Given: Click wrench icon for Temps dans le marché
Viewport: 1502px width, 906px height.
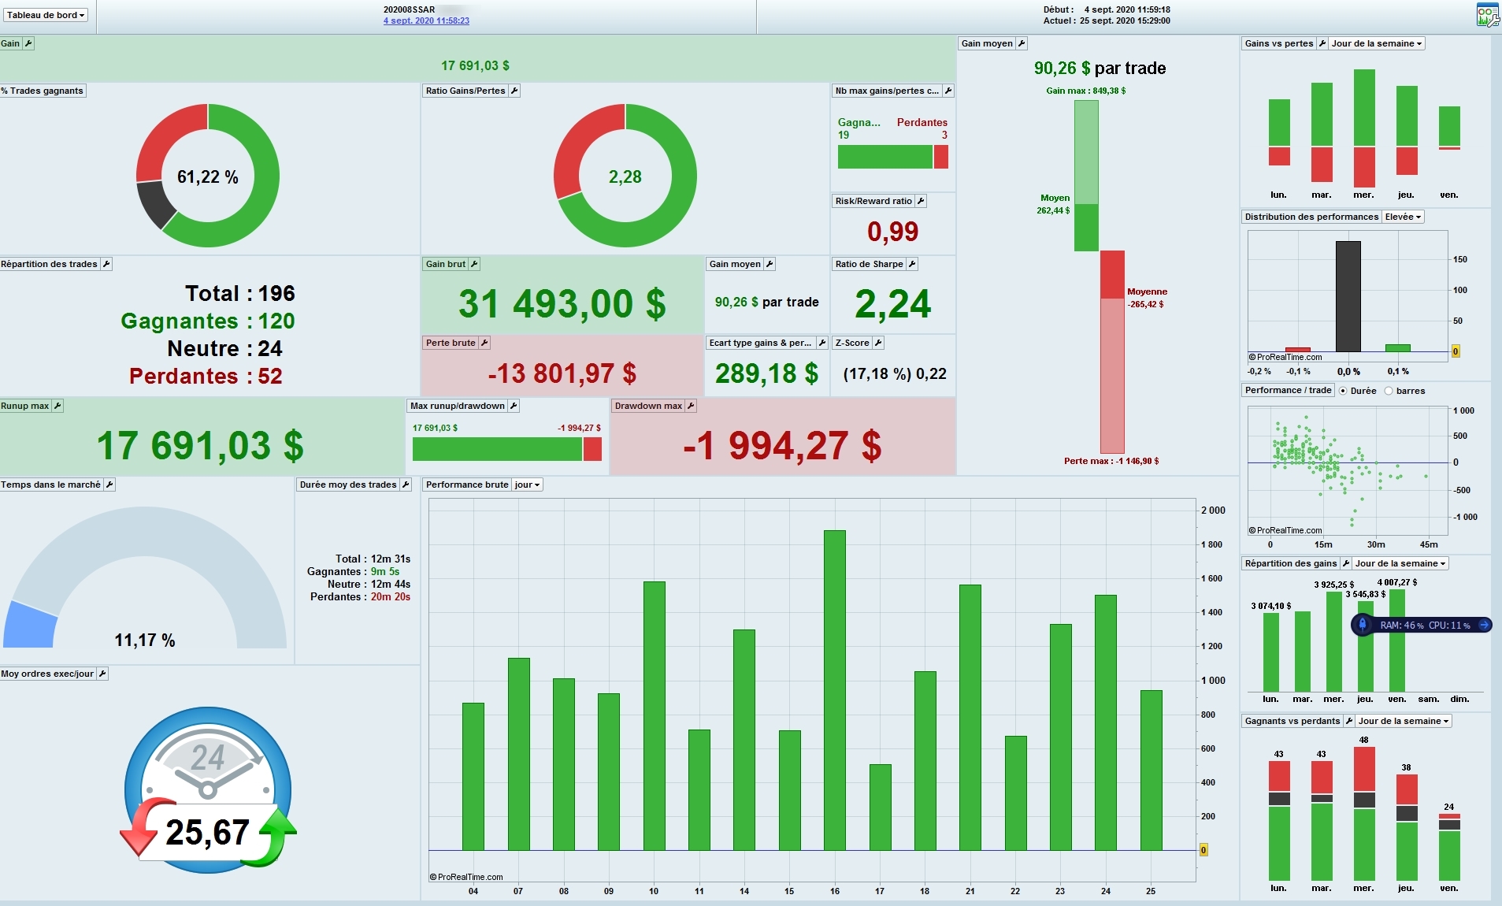Looking at the screenshot, I should (109, 485).
